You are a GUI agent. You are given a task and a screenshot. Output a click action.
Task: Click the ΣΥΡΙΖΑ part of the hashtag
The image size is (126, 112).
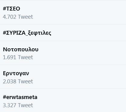16,33
